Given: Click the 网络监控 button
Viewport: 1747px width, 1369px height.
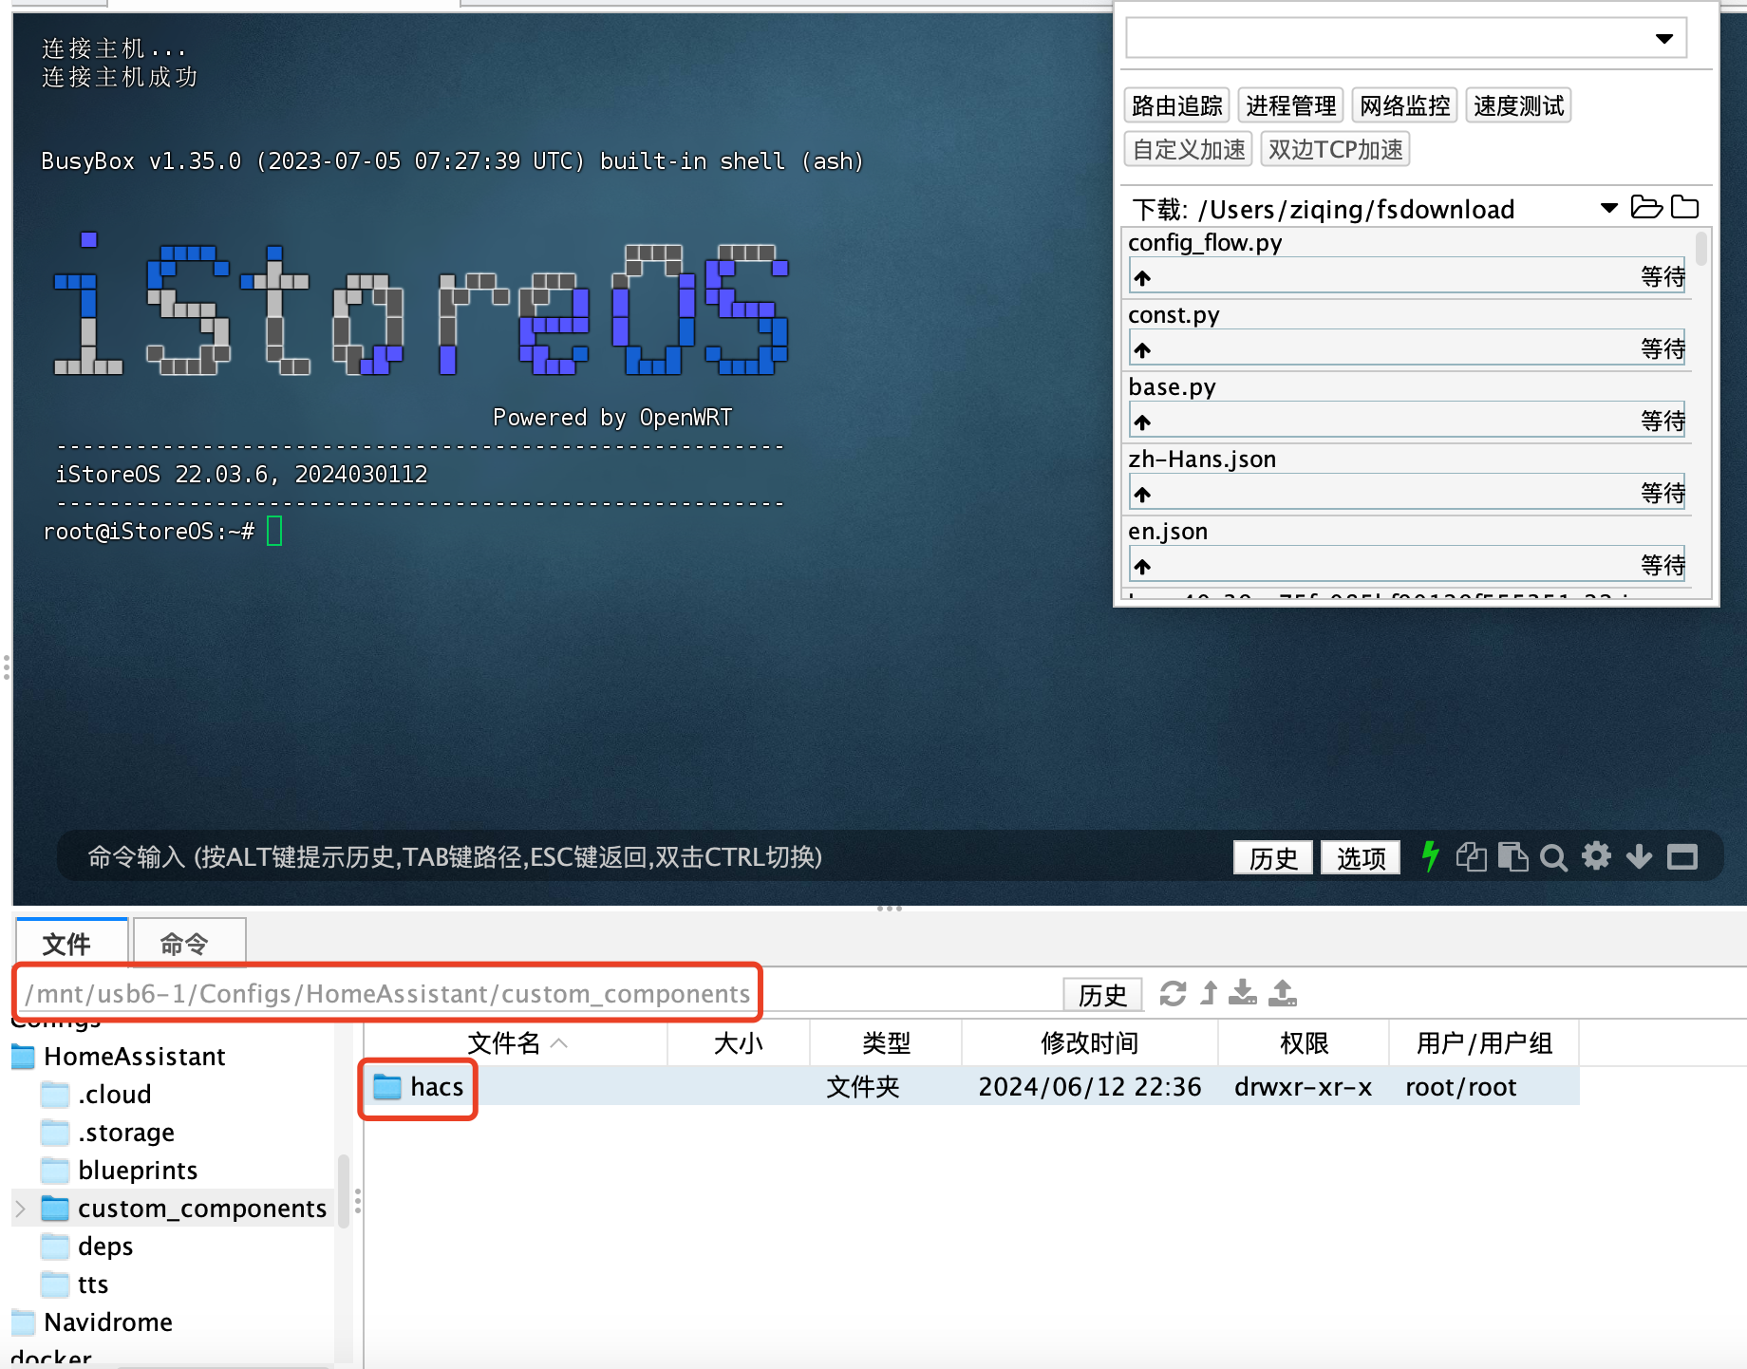Looking at the screenshot, I should 1405,105.
